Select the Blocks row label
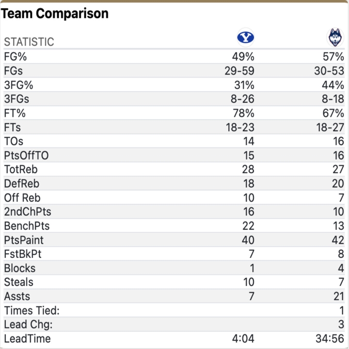This screenshot has width=349, height=349. (20, 268)
